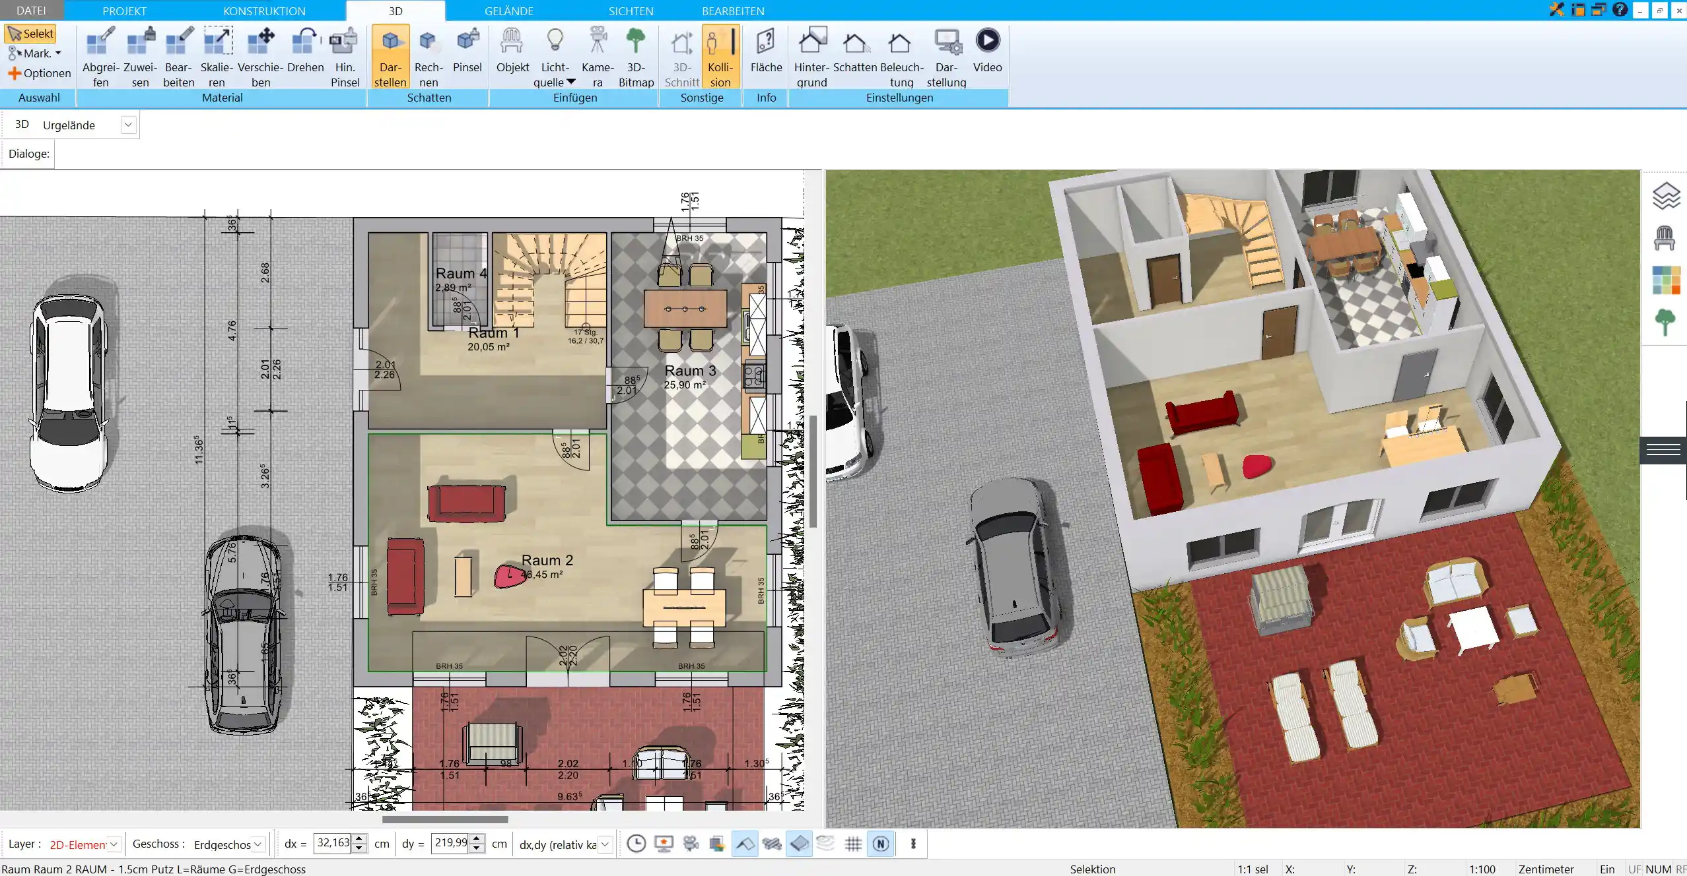This screenshot has width=1687, height=876.
Task: Switch to the PROJEKT tab
Action: [x=124, y=11]
